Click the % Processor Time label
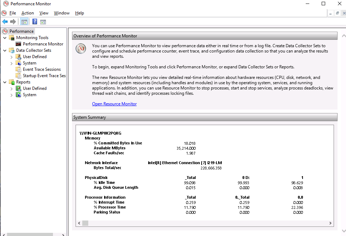346x236 pixels. pyautogui.click(x=110, y=207)
